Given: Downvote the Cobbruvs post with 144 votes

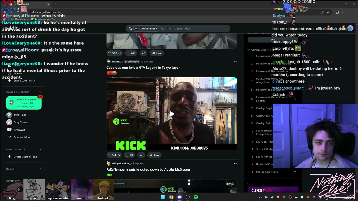Looking at the screenshot, I should tap(119, 155).
